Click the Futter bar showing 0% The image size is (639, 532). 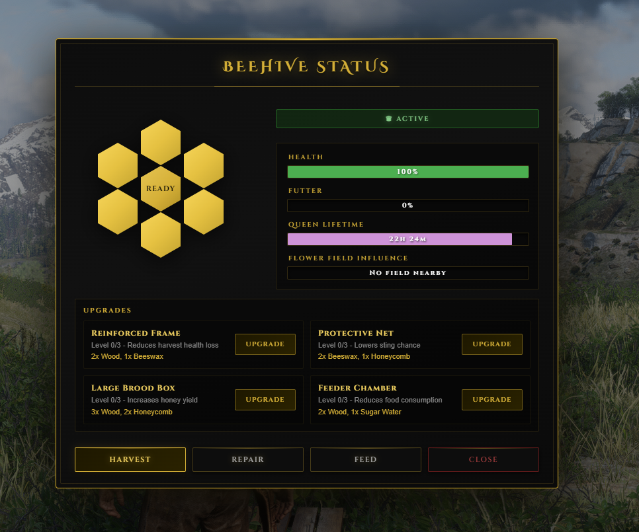pos(408,206)
